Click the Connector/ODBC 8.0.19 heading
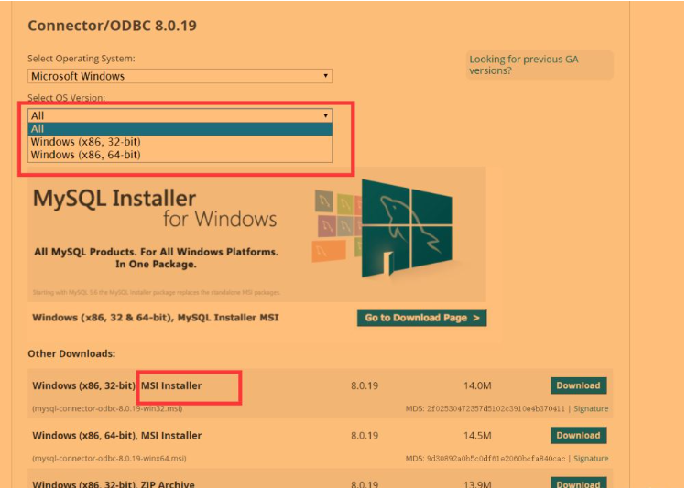Viewport: 687px width, 488px height. [x=112, y=26]
